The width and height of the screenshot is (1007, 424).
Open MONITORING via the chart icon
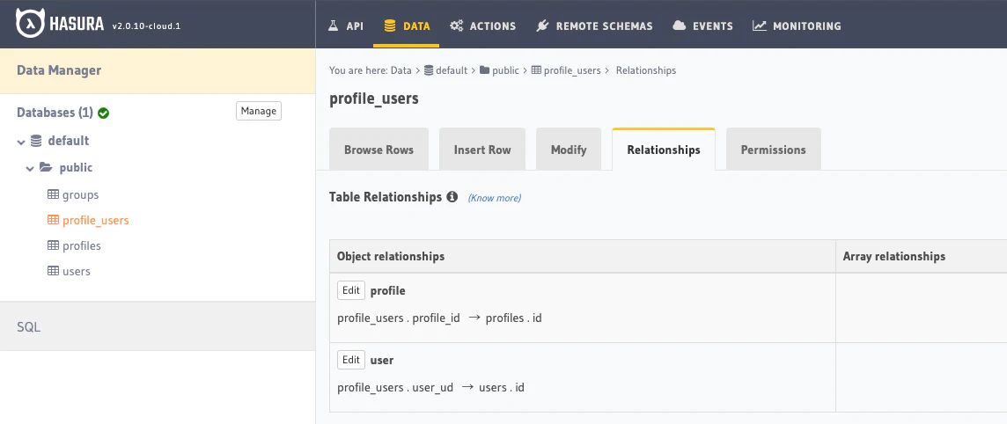(x=760, y=26)
